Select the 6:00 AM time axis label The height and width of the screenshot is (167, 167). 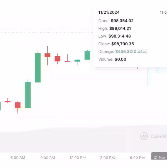pos(18,158)
